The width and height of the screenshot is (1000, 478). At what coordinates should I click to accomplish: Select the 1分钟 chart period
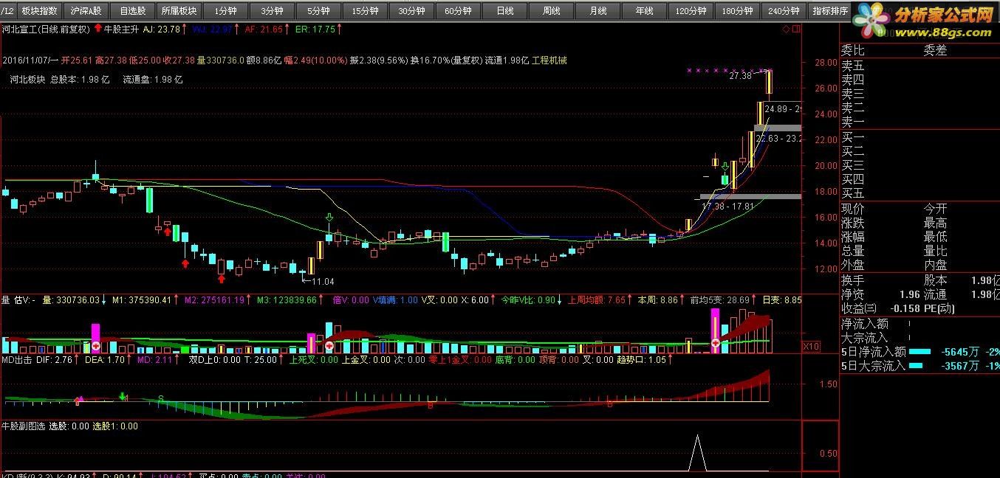tap(226, 11)
